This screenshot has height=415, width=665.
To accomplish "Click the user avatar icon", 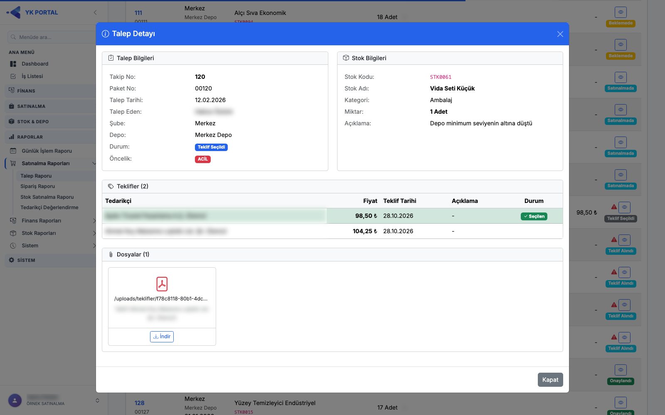I will tap(15, 400).
